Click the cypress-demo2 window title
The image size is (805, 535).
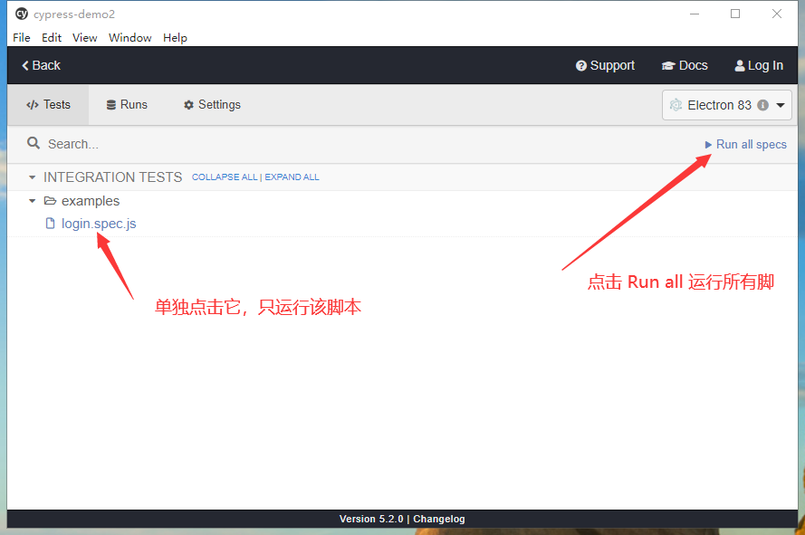pos(74,14)
